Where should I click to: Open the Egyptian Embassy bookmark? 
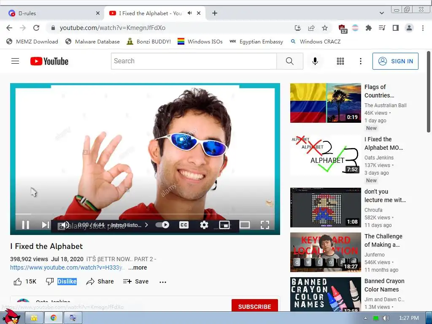coord(256,42)
